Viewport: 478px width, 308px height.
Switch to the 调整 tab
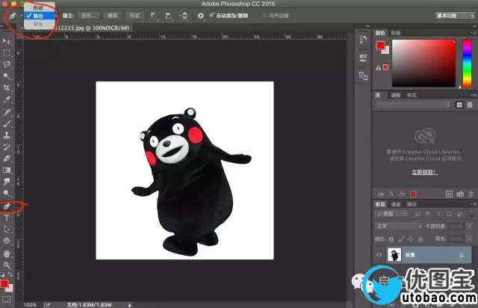pyautogui.click(x=396, y=95)
